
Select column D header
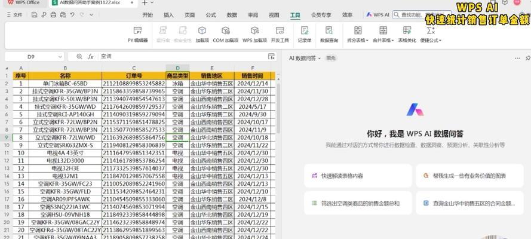click(x=177, y=68)
